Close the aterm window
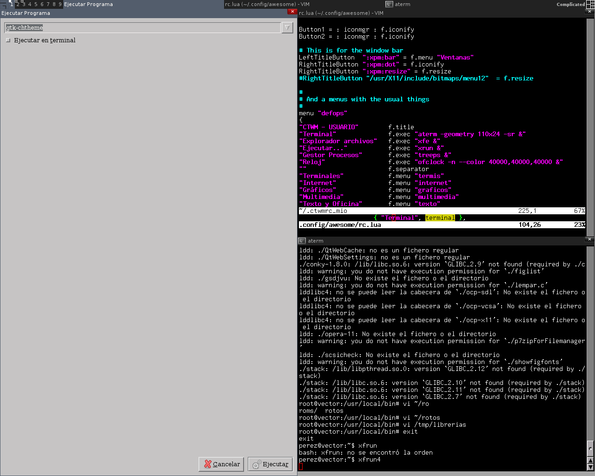This screenshot has width=595, height=476. pyautogui.click(x=590, y=239)
